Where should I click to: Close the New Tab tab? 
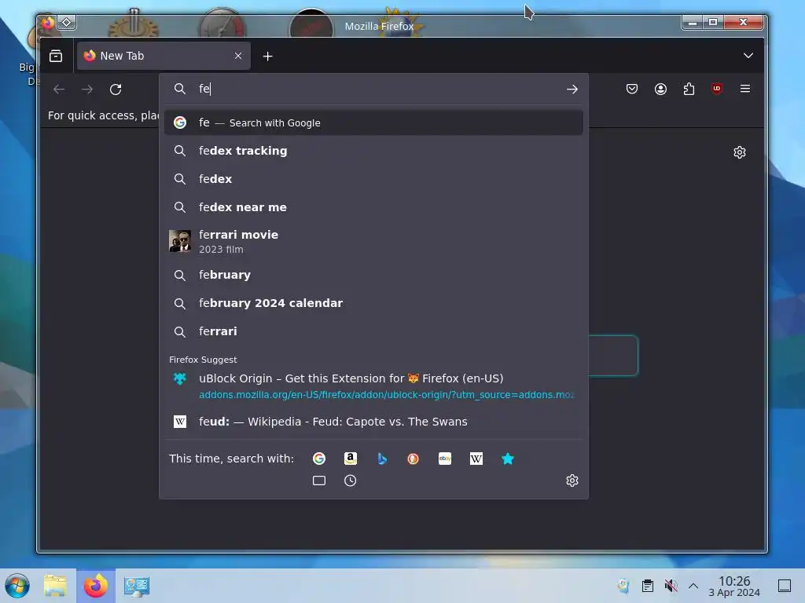click(x=237, y=56)
